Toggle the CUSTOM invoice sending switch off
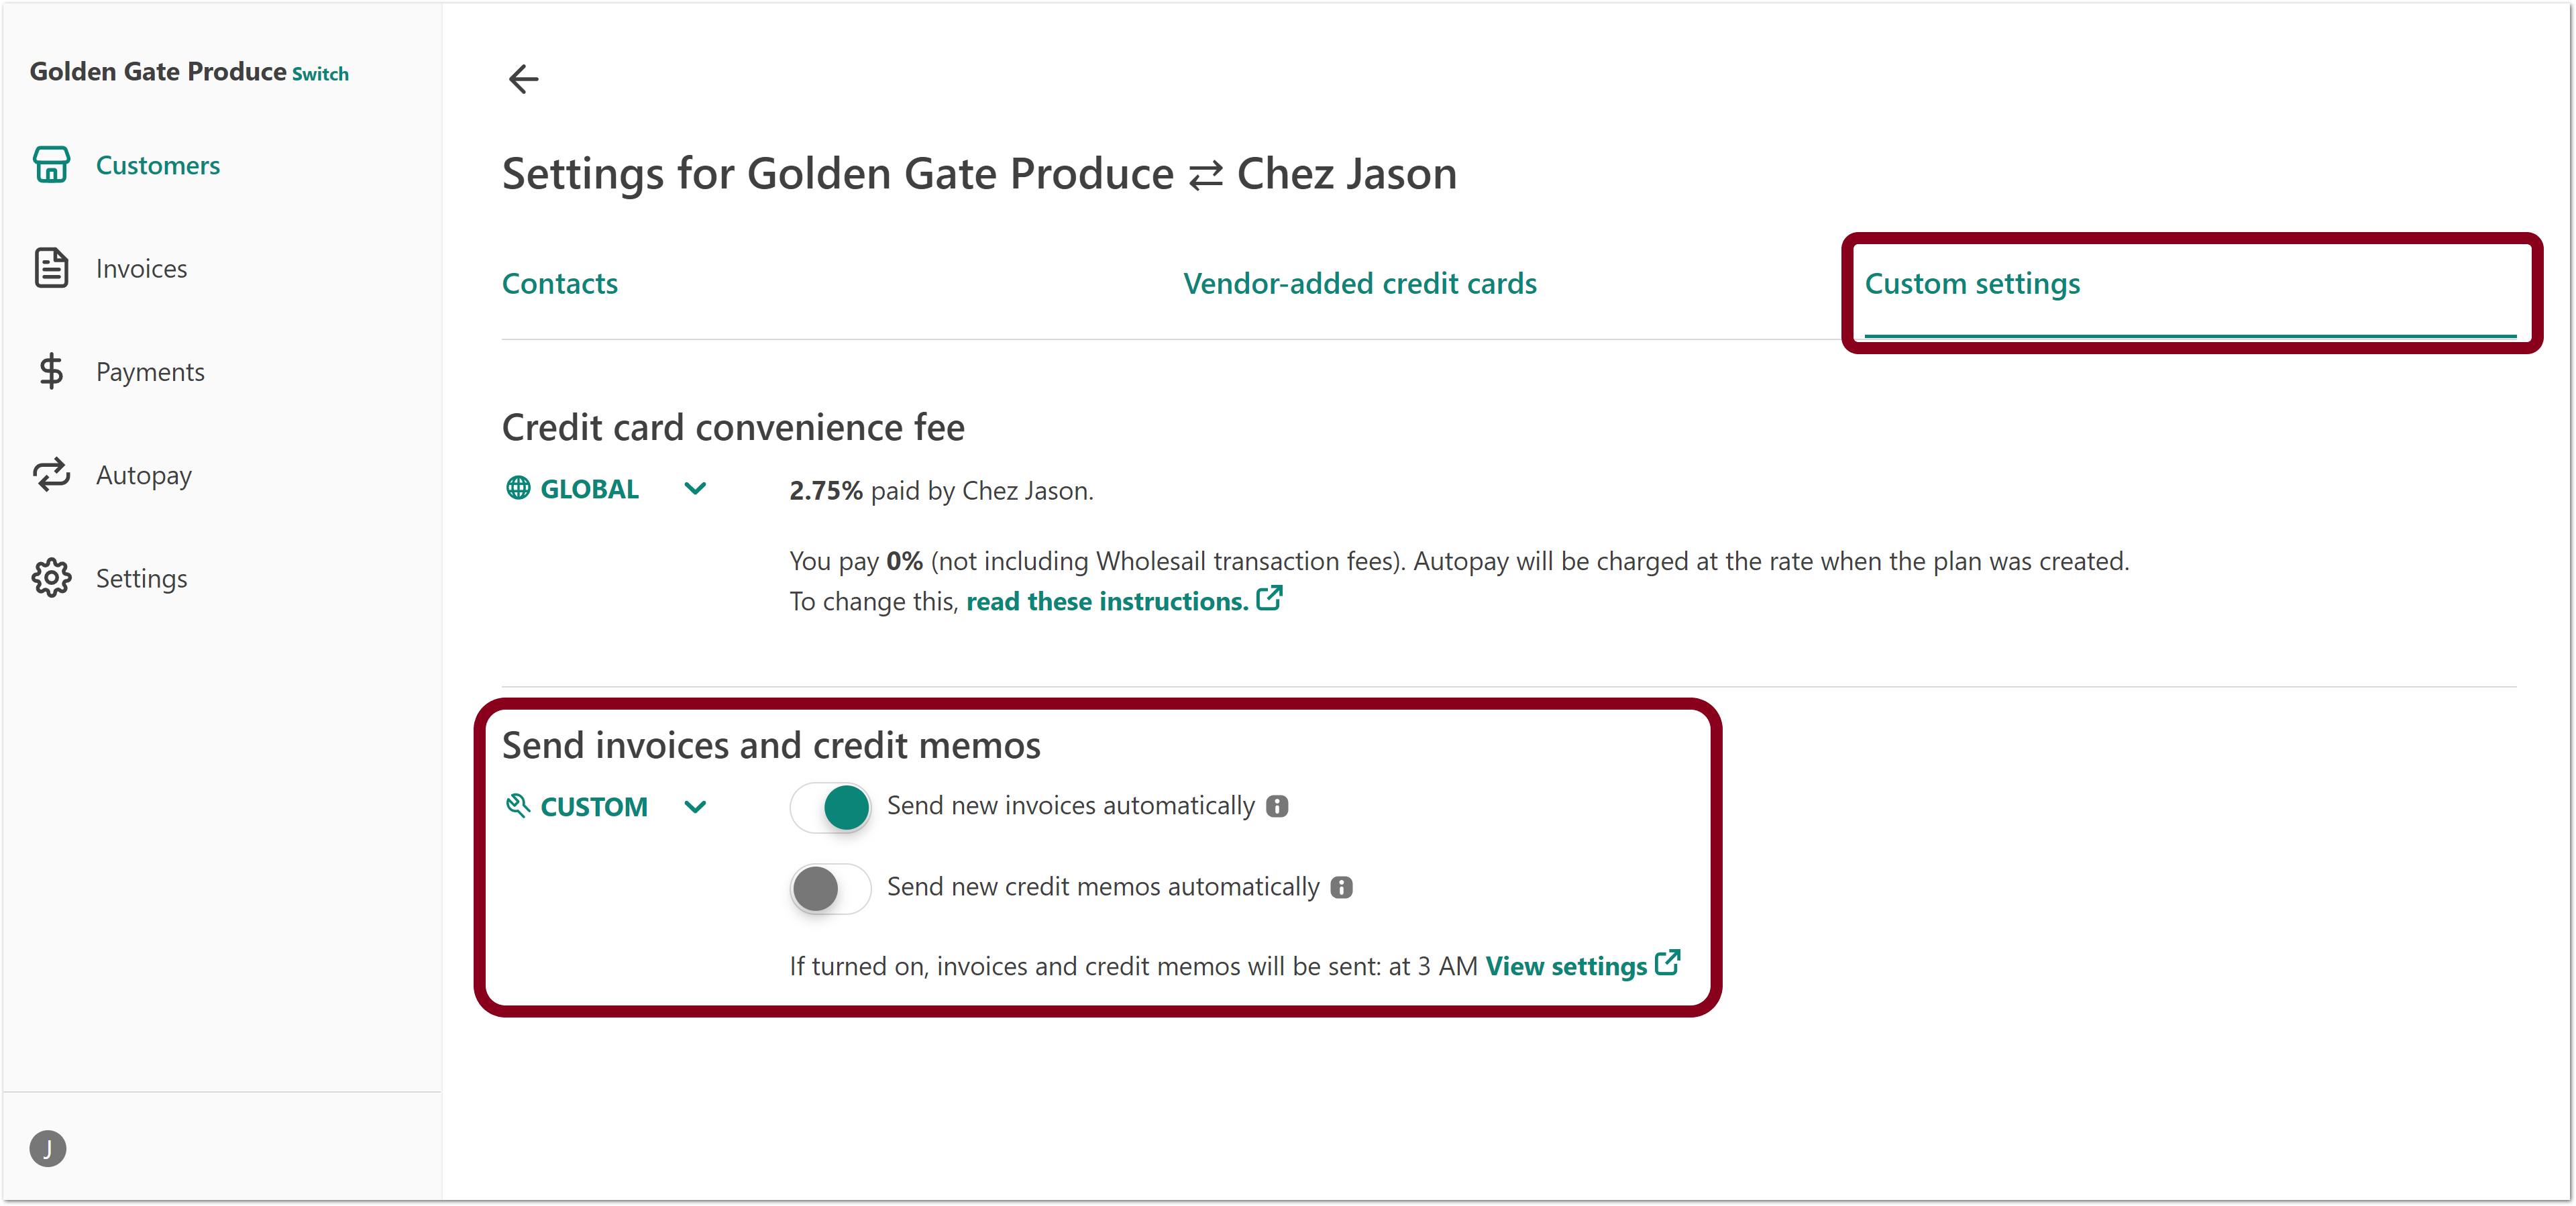The image size is (2576, 1206). (830, 807)
